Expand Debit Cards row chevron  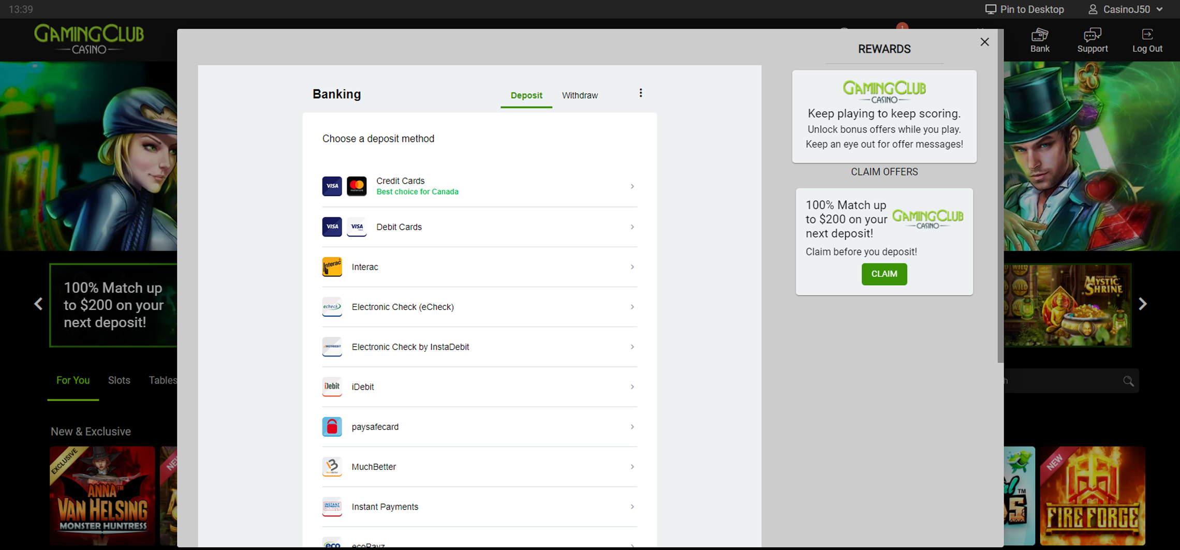pos(632,227)
